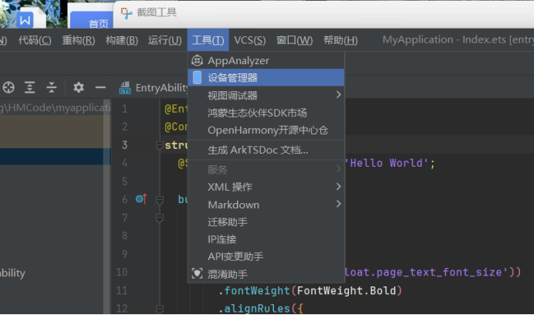
Task: Open the VCS(S) menu
Action: 250,40
